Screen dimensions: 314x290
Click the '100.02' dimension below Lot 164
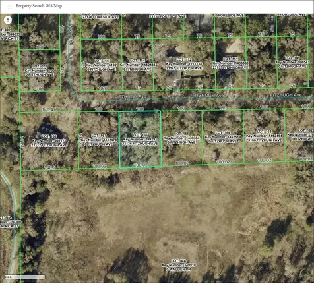pos(223,162)
